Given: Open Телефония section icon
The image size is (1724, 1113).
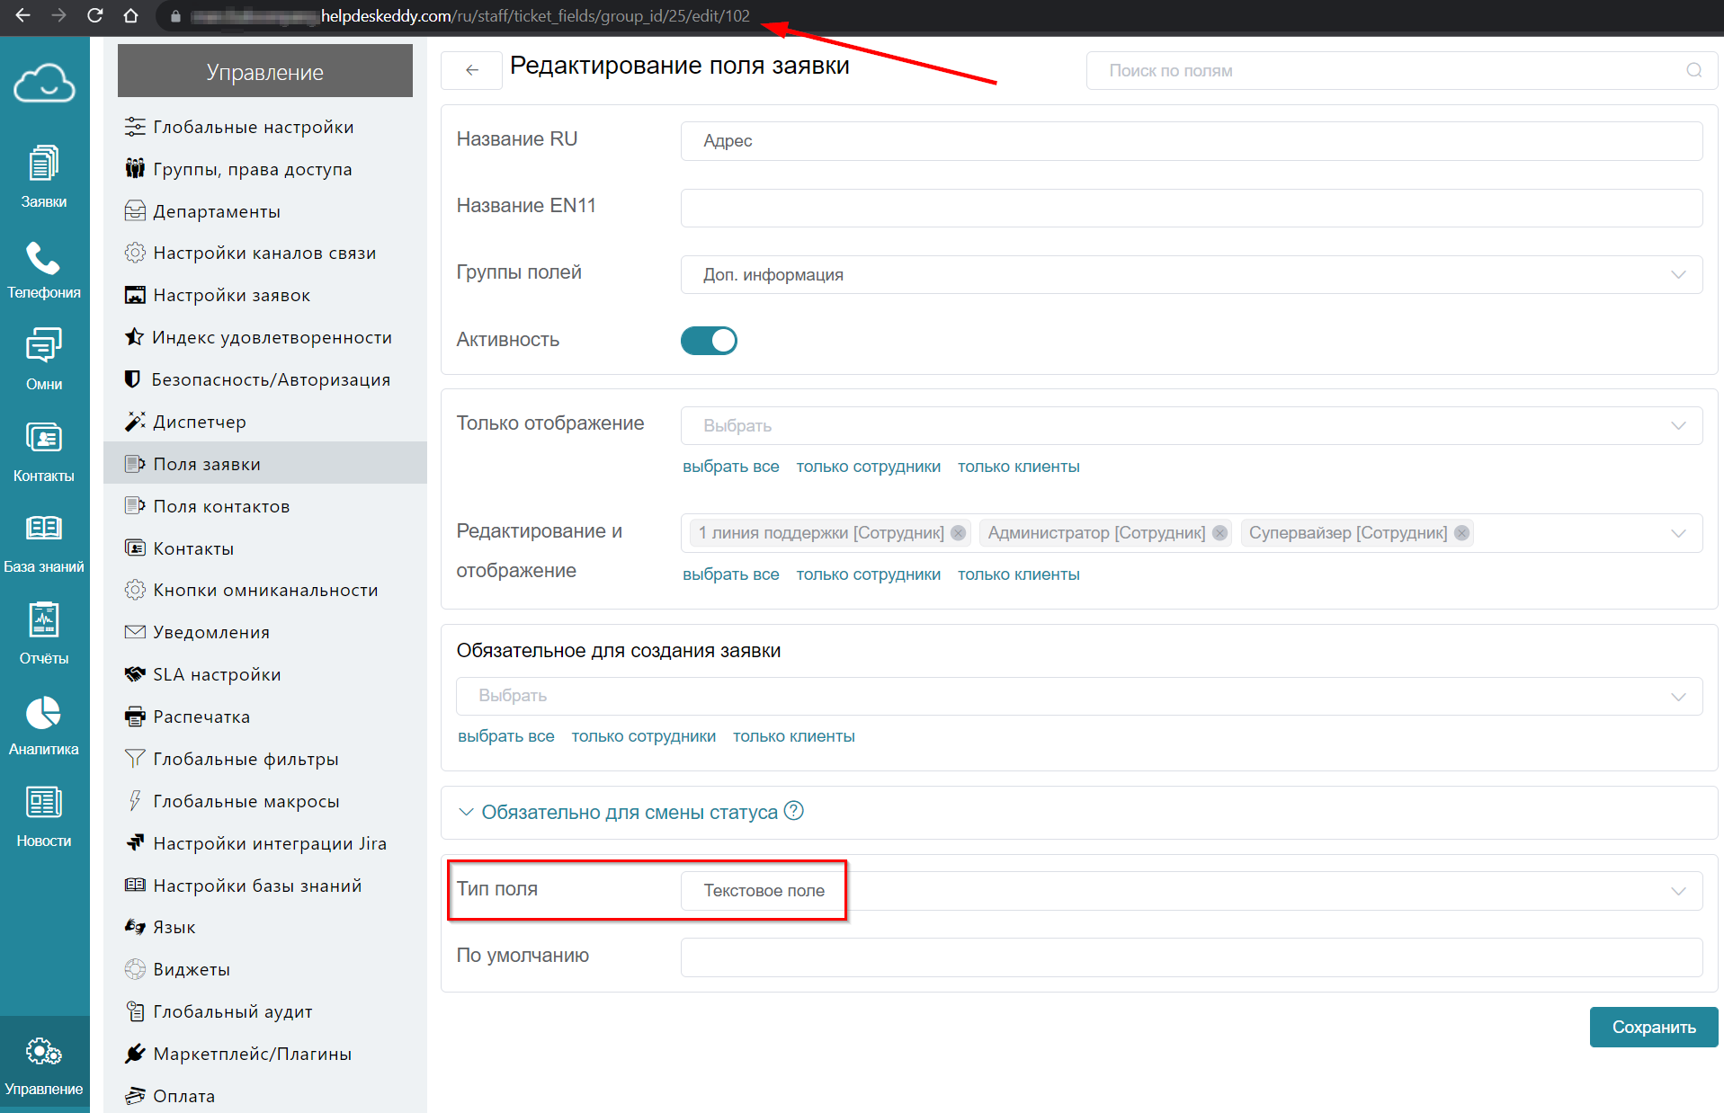Looking at the screenshot, I should tap(44, 270).
